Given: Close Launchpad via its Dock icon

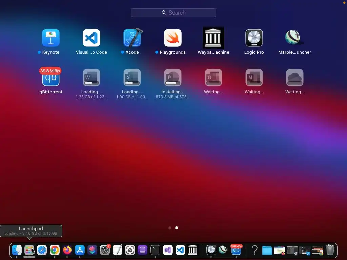Looking at the screenshot, I should pos(29,250).
